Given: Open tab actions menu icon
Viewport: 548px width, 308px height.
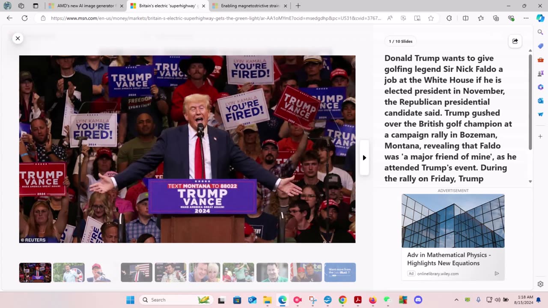Looking at the screenshot, I should 36,6.
